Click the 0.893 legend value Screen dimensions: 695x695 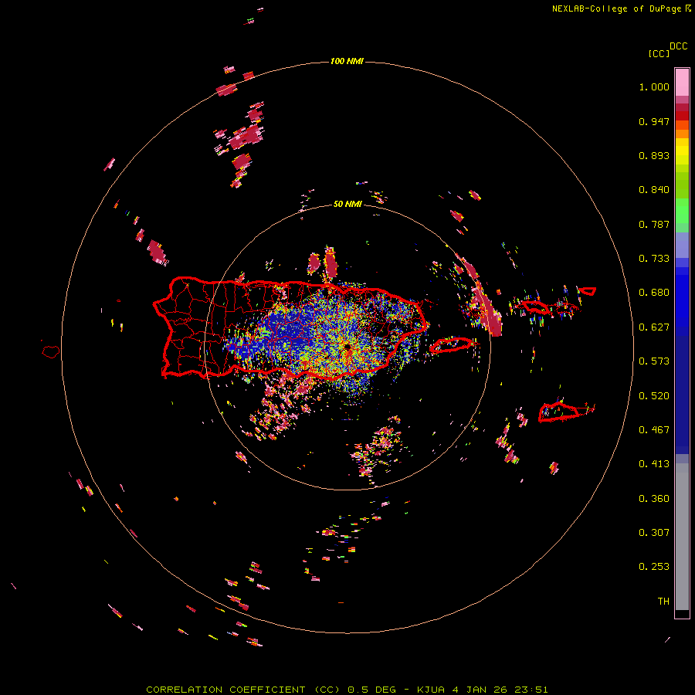(654, 155)
